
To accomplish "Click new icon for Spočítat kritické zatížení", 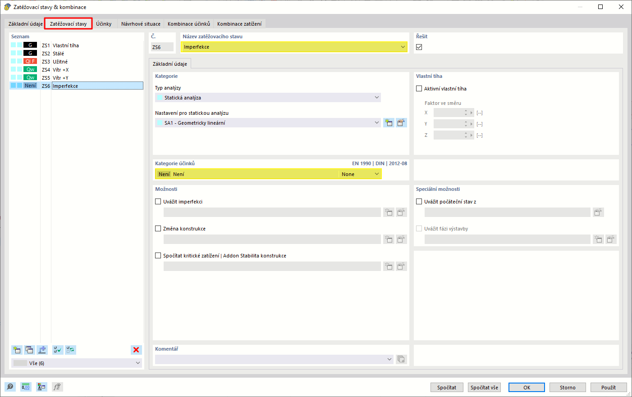I will coord(389,266).
